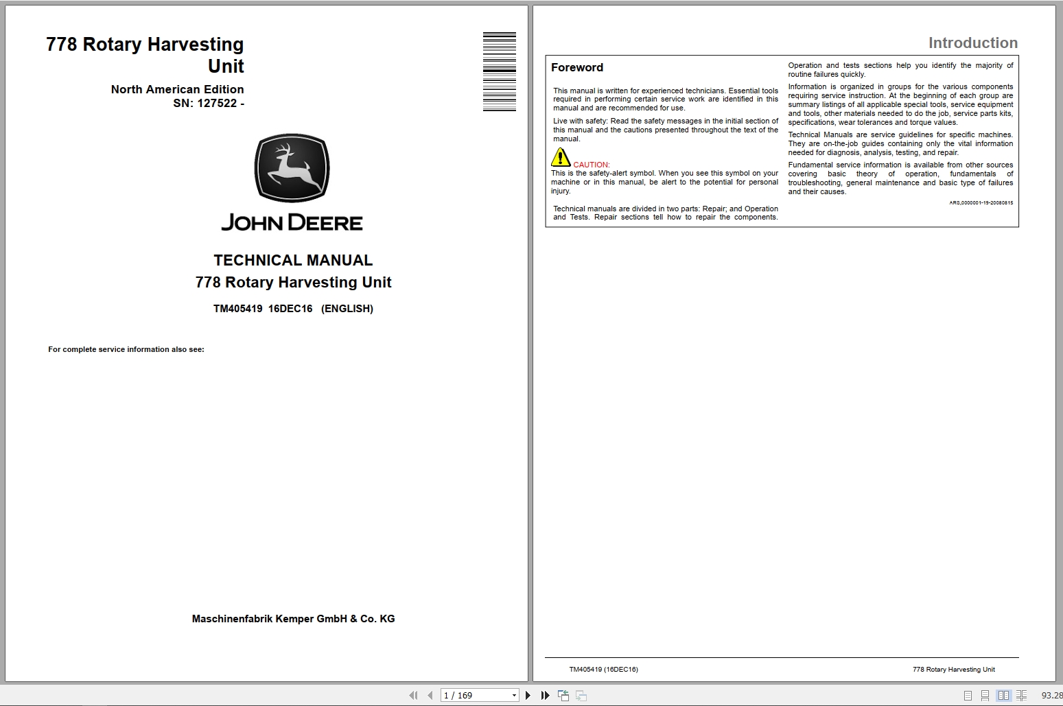Click the TECHNICAL MANUAL title text

point(293,260)
